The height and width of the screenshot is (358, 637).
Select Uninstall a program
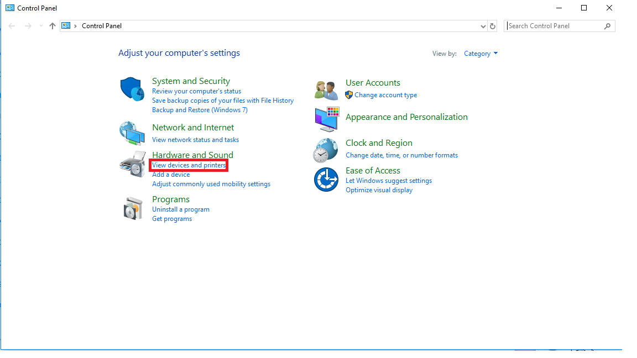(x=181, y=209)
